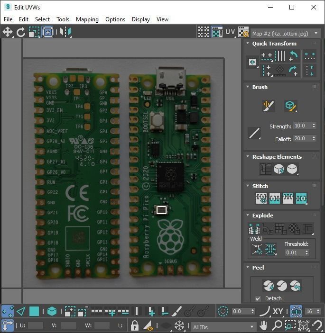Collapse the Peel rollout
This screenshot has width=325, height=333.
248,267
